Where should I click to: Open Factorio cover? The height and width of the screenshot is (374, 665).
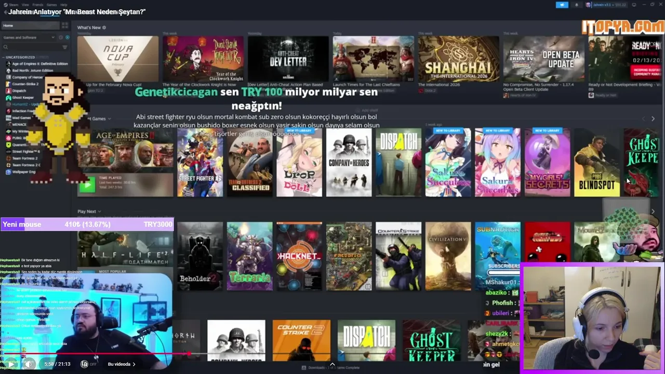click(x=349, y=256)
